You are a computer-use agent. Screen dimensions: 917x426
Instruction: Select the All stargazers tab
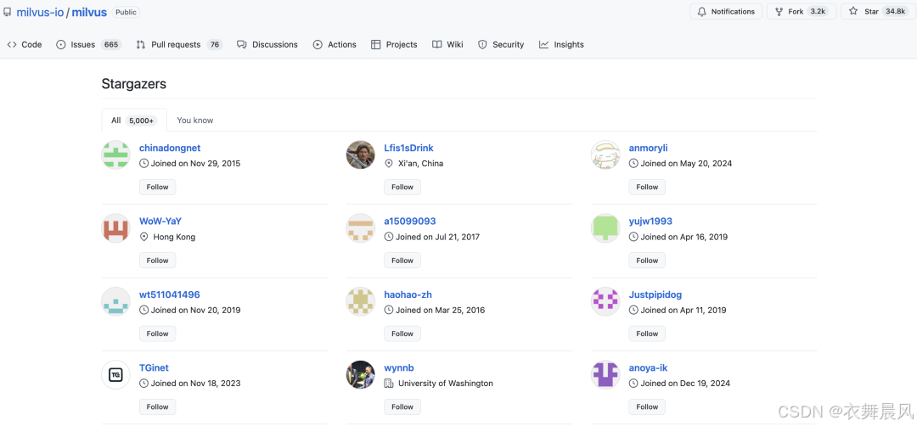point(134,121)
